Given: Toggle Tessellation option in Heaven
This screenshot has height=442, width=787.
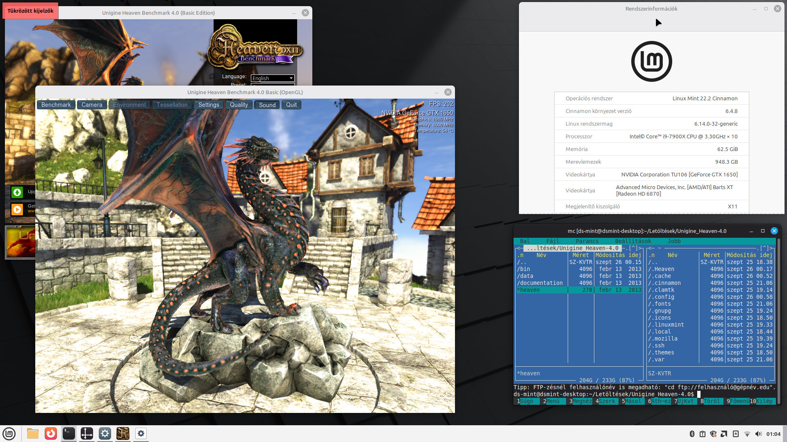Looking at the screenshot, I should click(172, 105).
